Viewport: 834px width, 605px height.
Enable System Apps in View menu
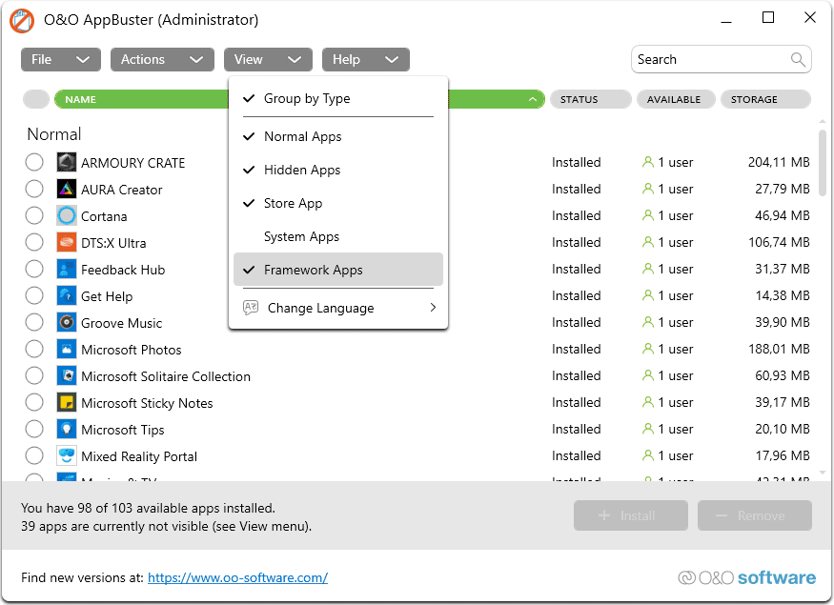301,236
